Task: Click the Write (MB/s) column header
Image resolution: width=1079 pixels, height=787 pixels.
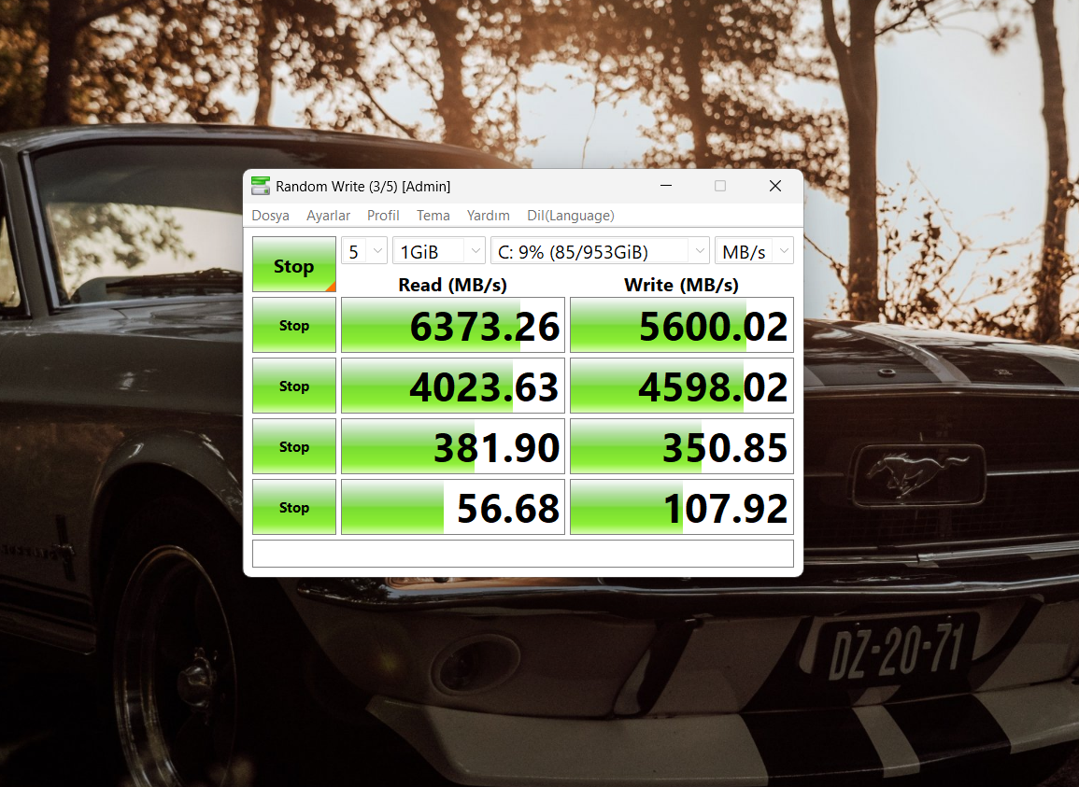Action: coord(681,285)
